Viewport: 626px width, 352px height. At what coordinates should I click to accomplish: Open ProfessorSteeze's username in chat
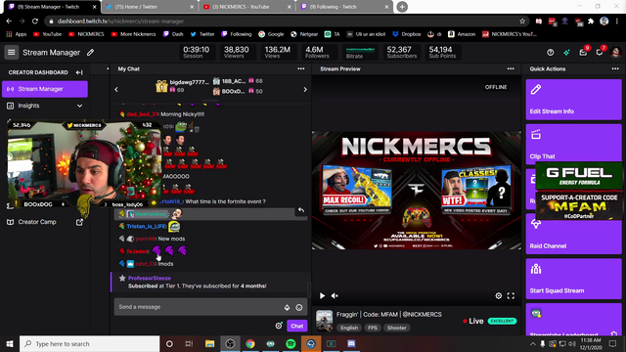click(x=150, y=278)
